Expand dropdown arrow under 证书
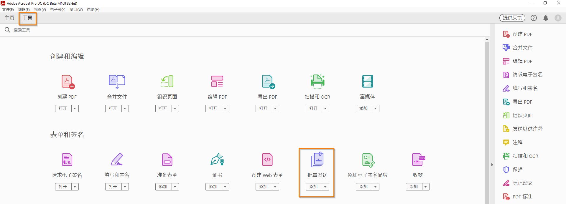The image size is (566, 204). (x=225, y=187)
